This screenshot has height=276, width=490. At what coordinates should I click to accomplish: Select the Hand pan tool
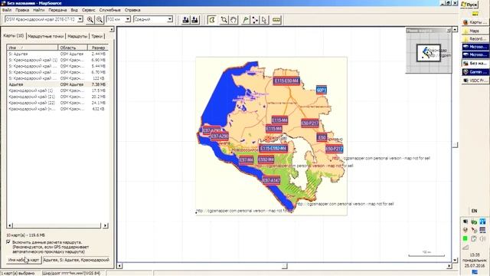pyautogui.click(x=234, y=20)
